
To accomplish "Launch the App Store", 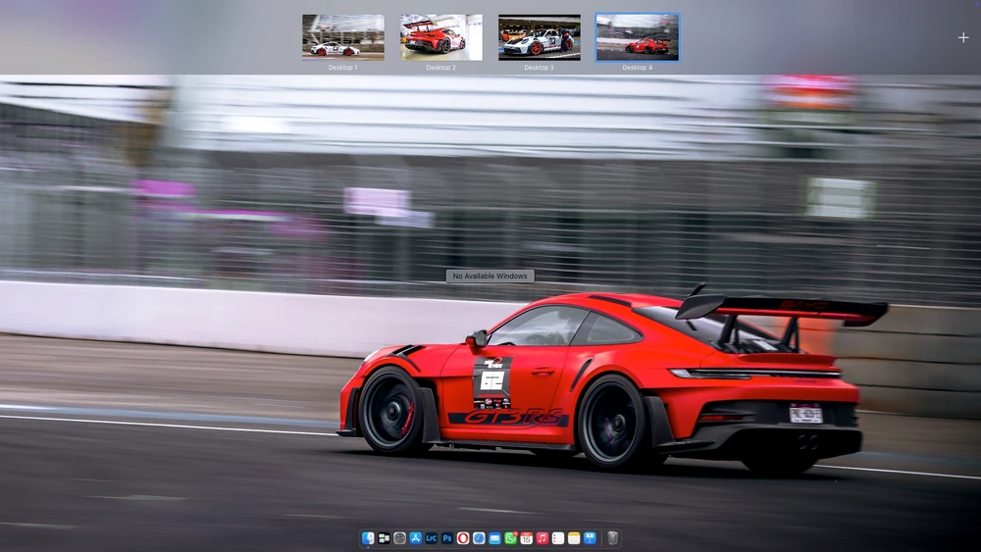I will tap(415, 538).
